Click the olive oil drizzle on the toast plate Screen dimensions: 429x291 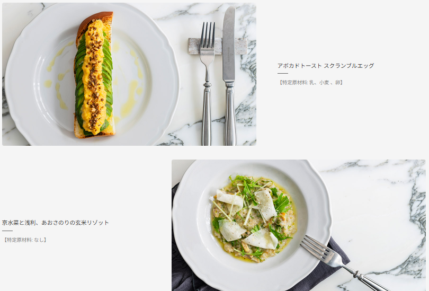click(131, 99)
